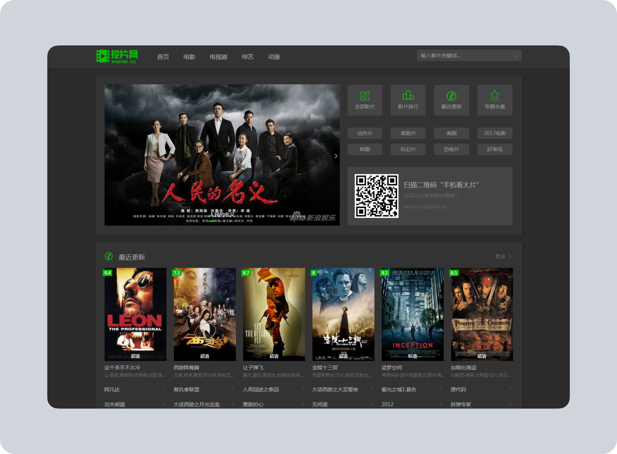Click the QR code image
This screenshot has width=617, height=454.
coord(376,196)
